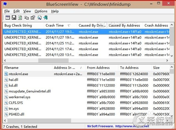
Task: Select crash row dated 2014/11/25 11:2...
Action: click(x=86, y=43)
